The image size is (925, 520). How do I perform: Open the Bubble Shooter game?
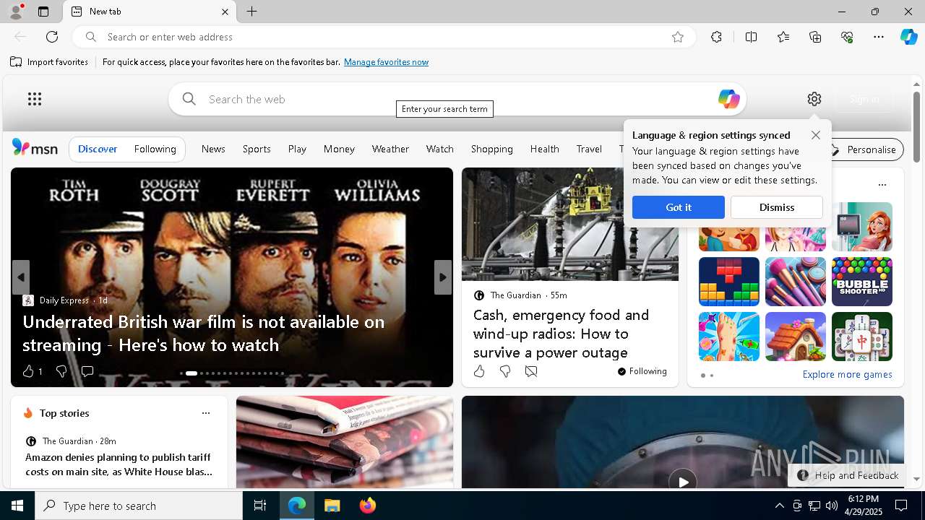(x=862, y=282)
